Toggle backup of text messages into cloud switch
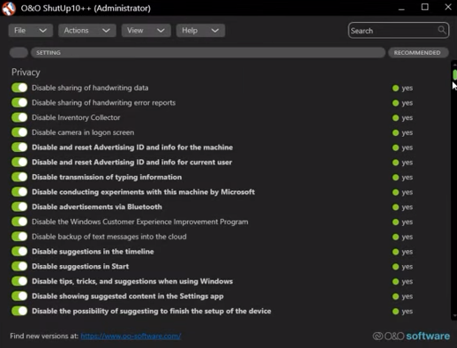The height and width of the screenshot is (348, 457). [19, 237]
